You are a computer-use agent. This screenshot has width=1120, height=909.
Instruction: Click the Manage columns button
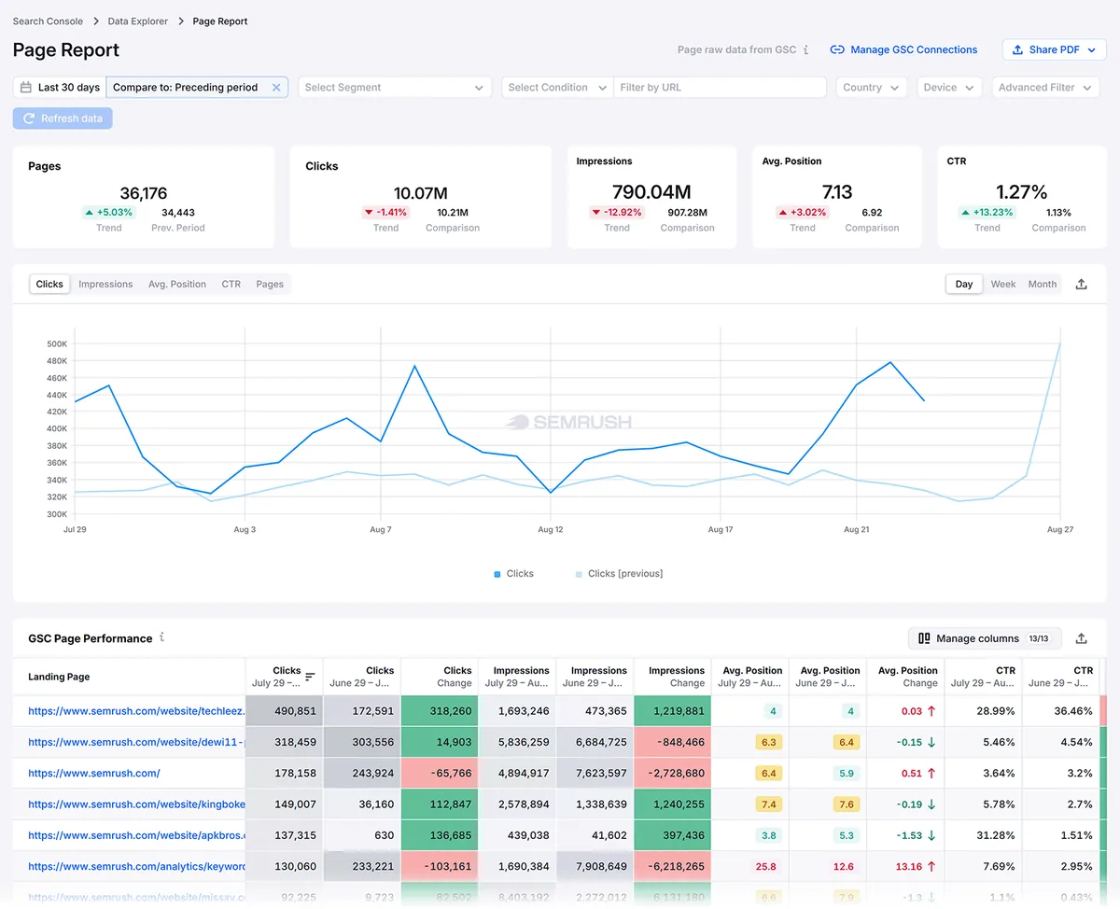985,638
